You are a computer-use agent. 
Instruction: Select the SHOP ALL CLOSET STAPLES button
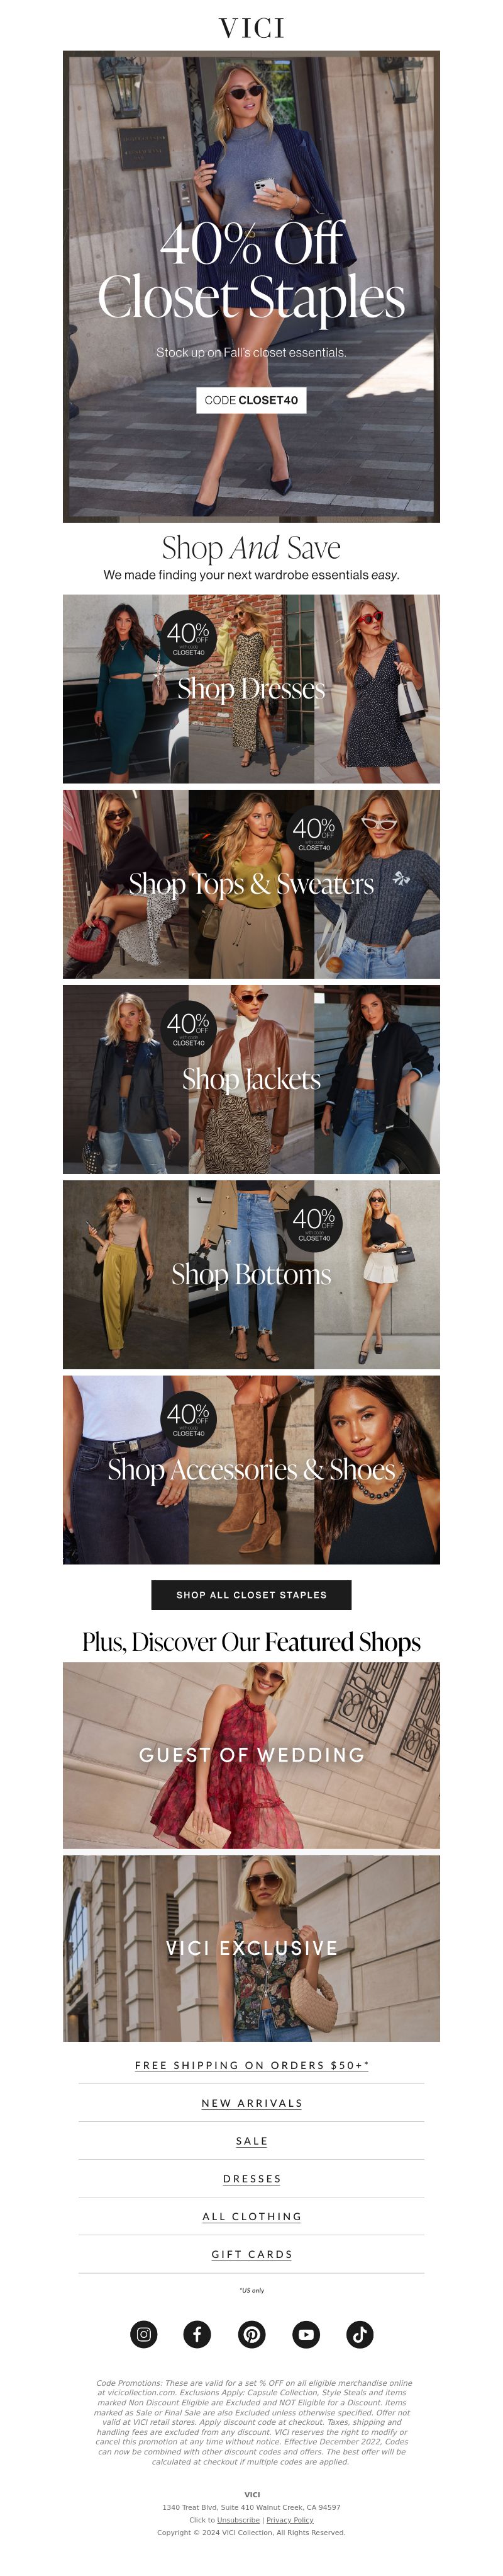coord(251,1594)
